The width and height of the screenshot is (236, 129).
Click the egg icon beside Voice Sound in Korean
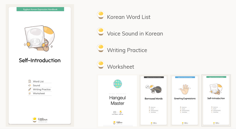point(100,32)
